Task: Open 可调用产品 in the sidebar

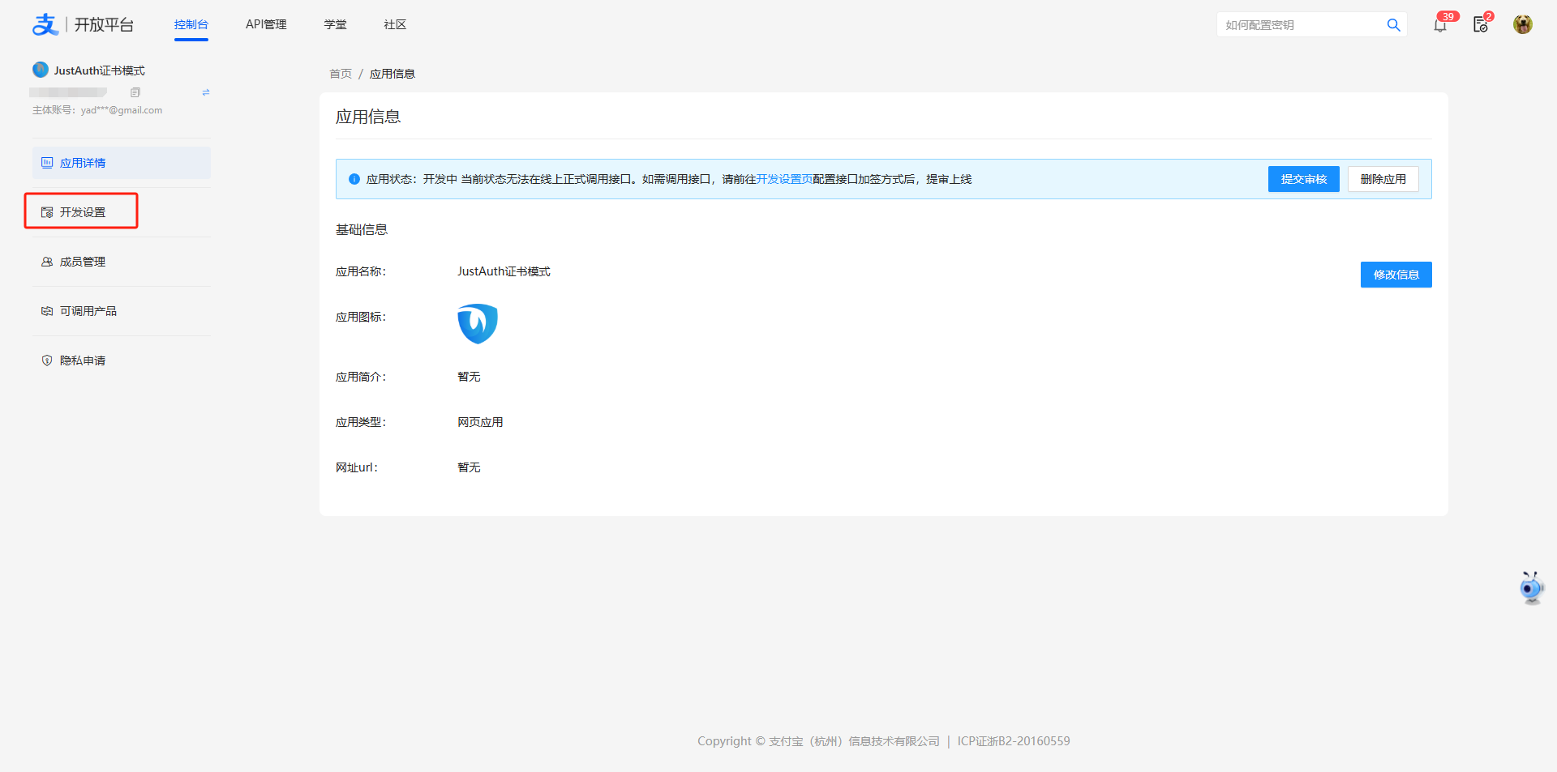Action: click(x=122, y=311)
